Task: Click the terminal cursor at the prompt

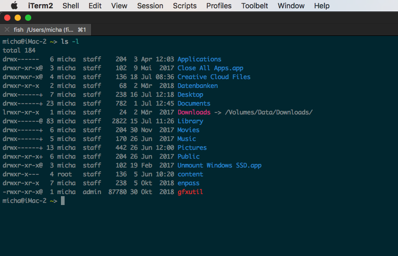Action: pos(63,201)
